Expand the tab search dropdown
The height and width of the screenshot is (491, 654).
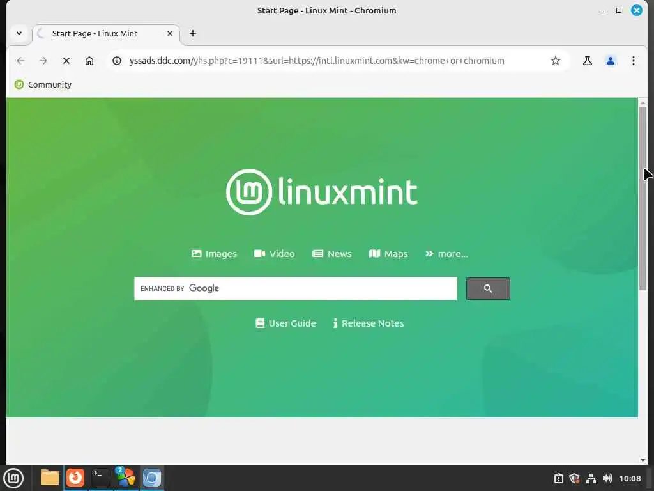19,33
